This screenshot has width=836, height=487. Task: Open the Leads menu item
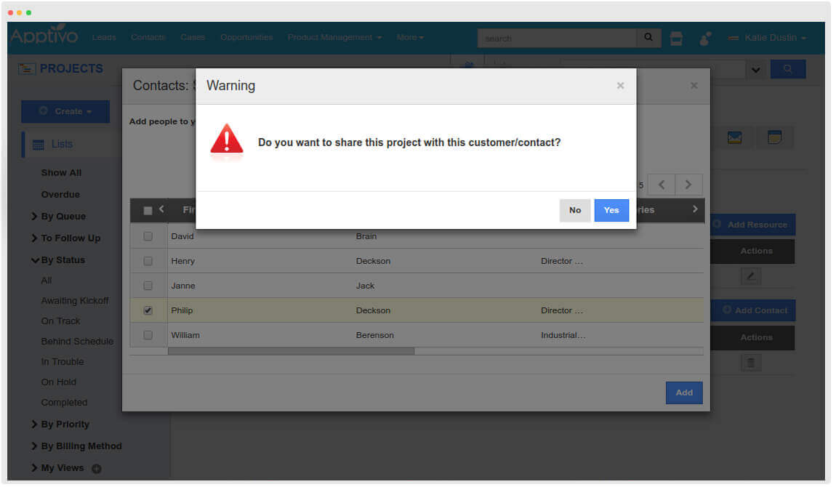click(x=104, y=38)
